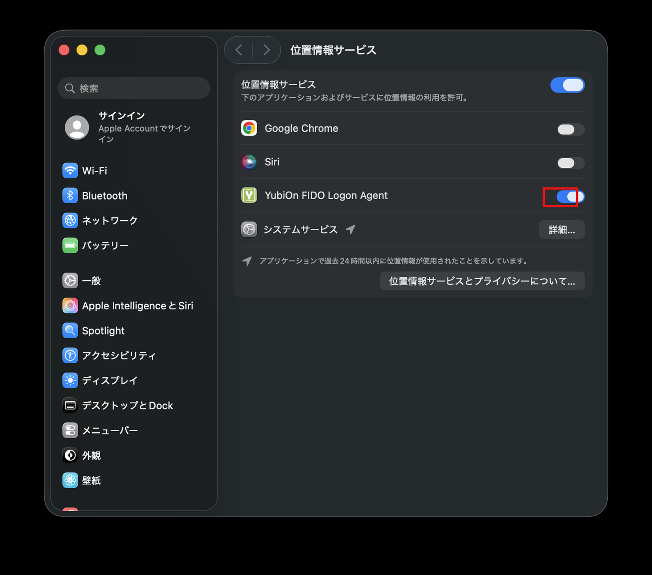This screenshot has height=575, width=652.
Task: Open the ディスプレイ sun icon
Action: [x=70, y=381]
